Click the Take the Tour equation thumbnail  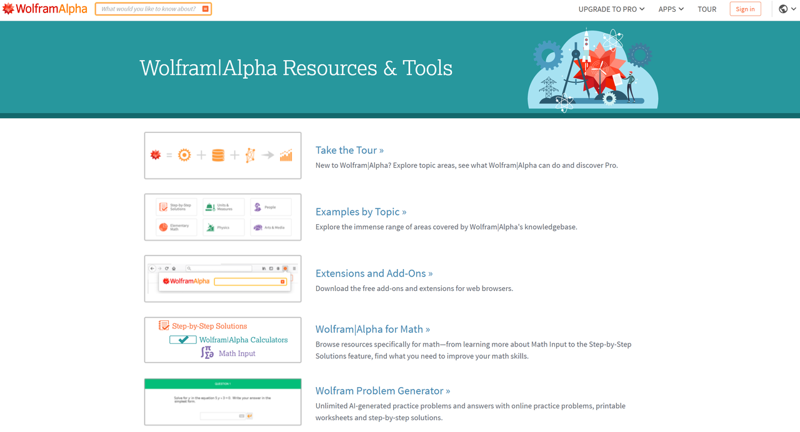pyautogui.click(x=222, y=155)
